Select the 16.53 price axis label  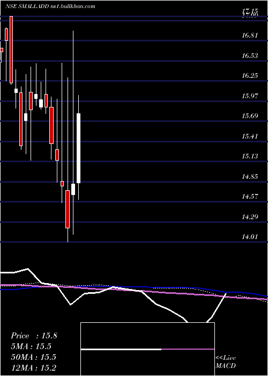[250, 56]
